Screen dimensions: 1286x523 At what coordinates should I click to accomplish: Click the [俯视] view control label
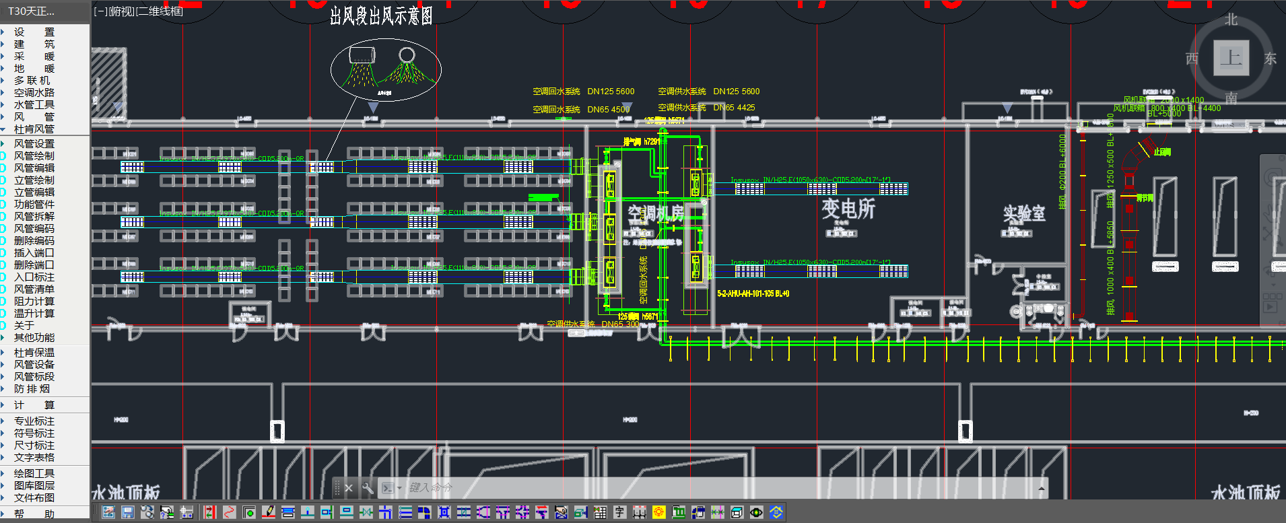(x=122, y=11)
